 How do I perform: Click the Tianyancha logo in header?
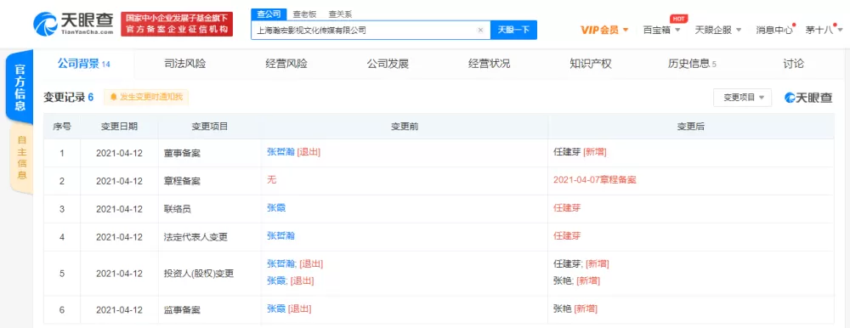tap(73, 23)
